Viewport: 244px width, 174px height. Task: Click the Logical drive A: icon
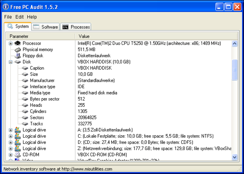(x=18, y=130)
